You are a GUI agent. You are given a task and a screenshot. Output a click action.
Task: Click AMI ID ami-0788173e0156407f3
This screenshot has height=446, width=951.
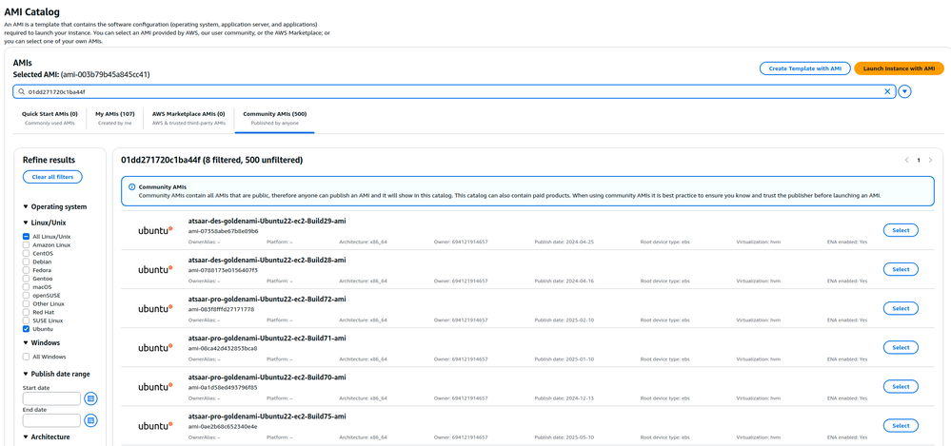223,270
